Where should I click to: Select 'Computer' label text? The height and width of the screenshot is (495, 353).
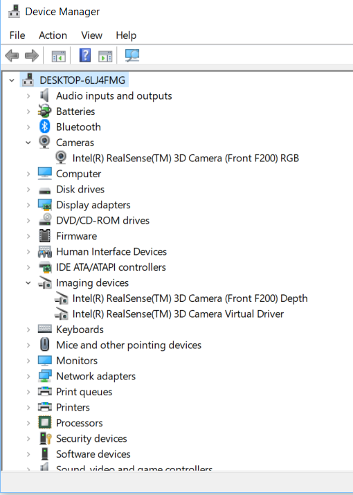pyautogui.click(x=79, y=174)
